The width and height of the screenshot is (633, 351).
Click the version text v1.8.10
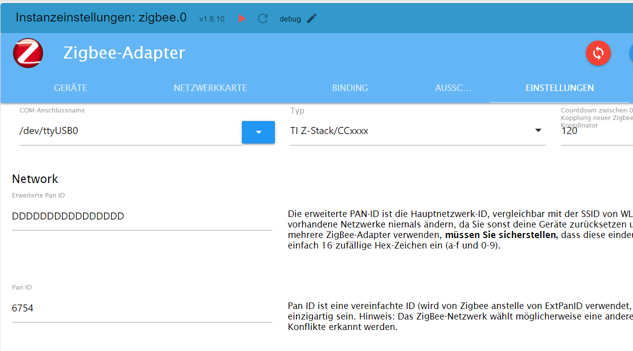click(212, 19)
